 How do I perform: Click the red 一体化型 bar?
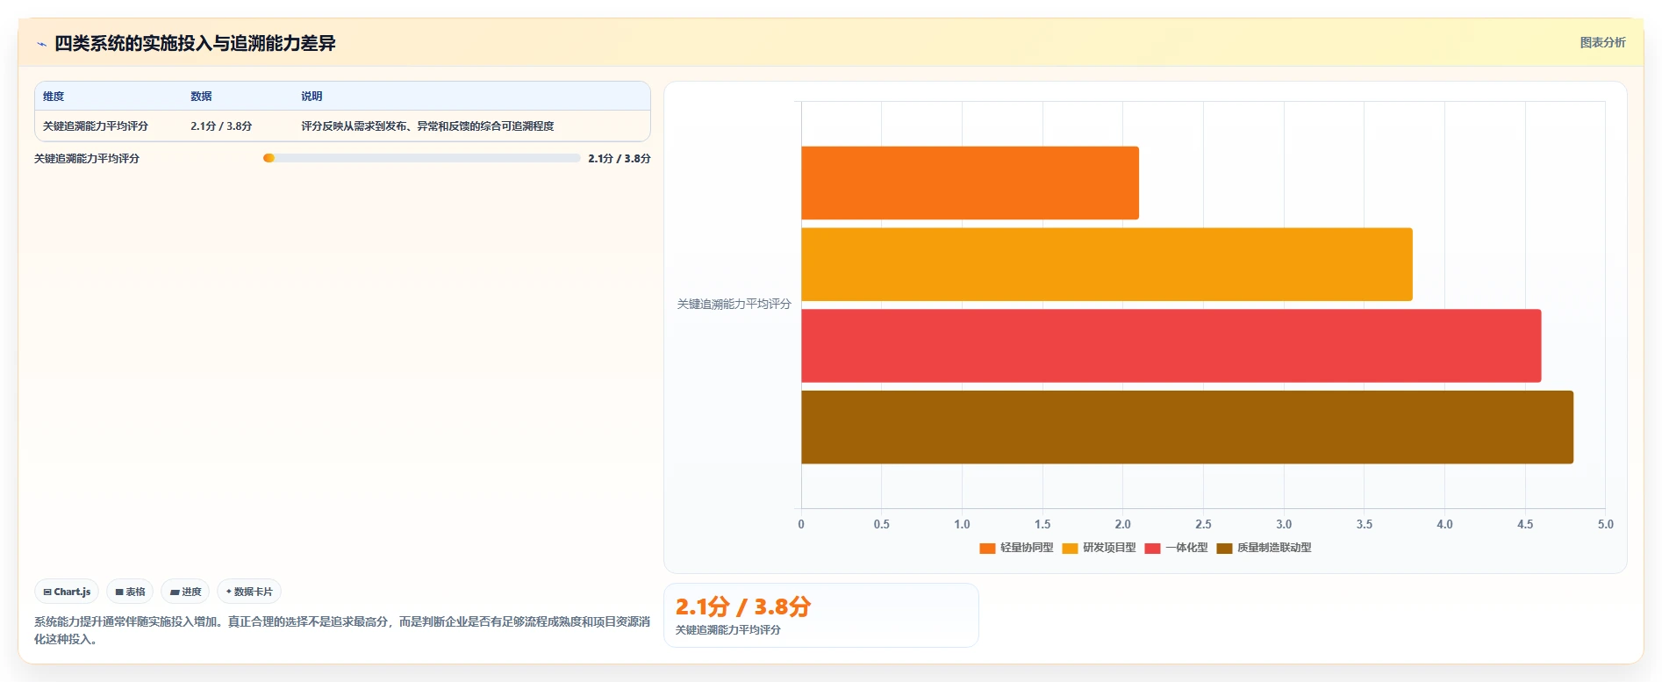coord(1171,346)
